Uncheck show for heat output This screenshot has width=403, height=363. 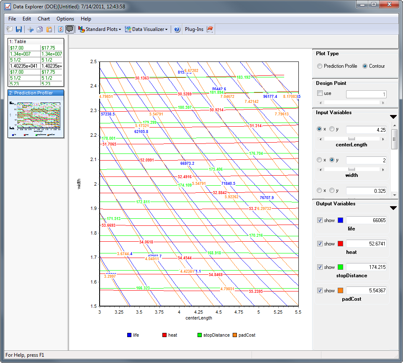coord(320,244)
